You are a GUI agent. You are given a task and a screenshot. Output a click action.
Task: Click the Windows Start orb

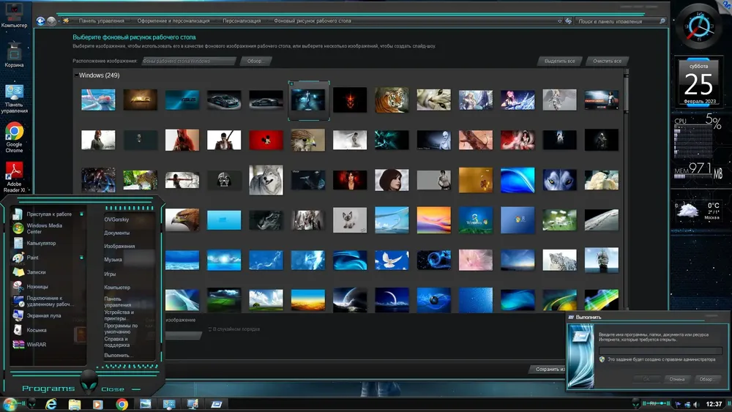[x=10, y=404]
